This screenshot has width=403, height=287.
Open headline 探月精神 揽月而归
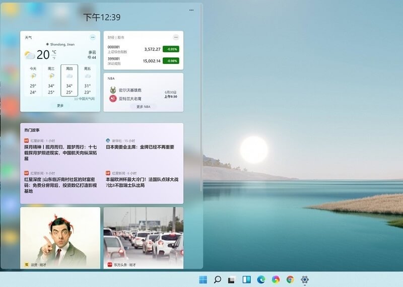pos(60,153)
